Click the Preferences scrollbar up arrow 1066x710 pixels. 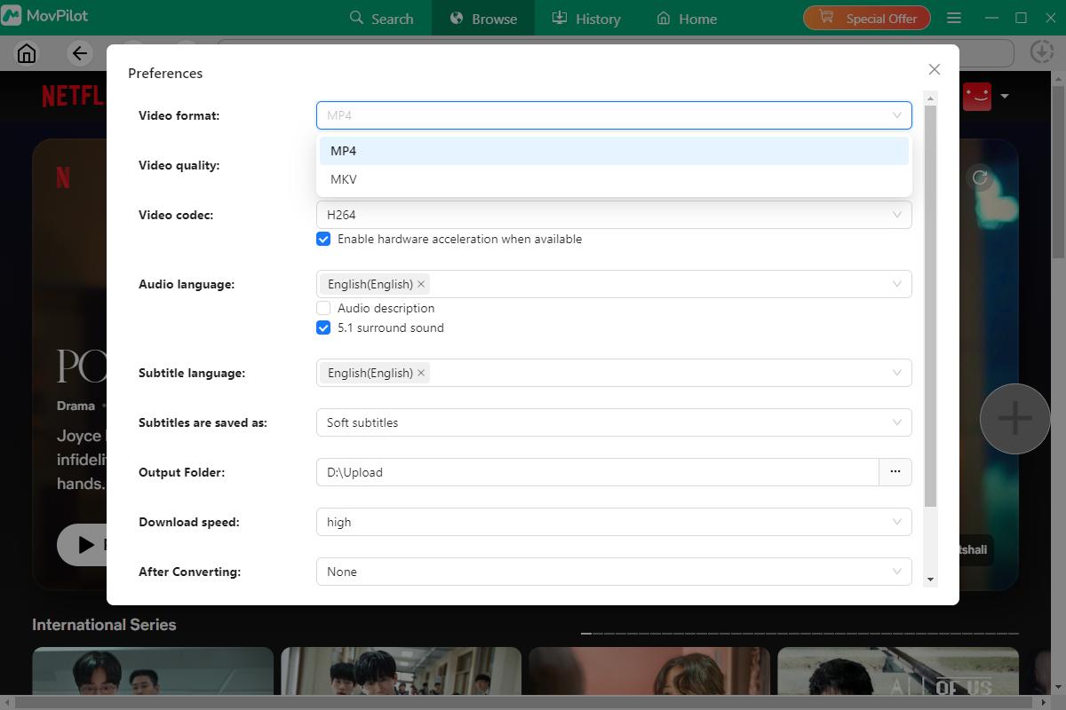(931, 97)
